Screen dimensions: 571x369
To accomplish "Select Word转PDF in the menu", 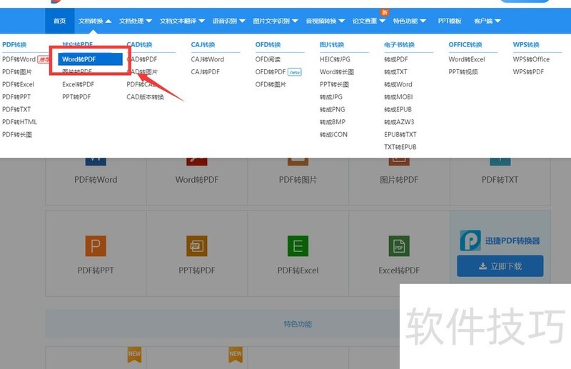I will click(91, 59).
